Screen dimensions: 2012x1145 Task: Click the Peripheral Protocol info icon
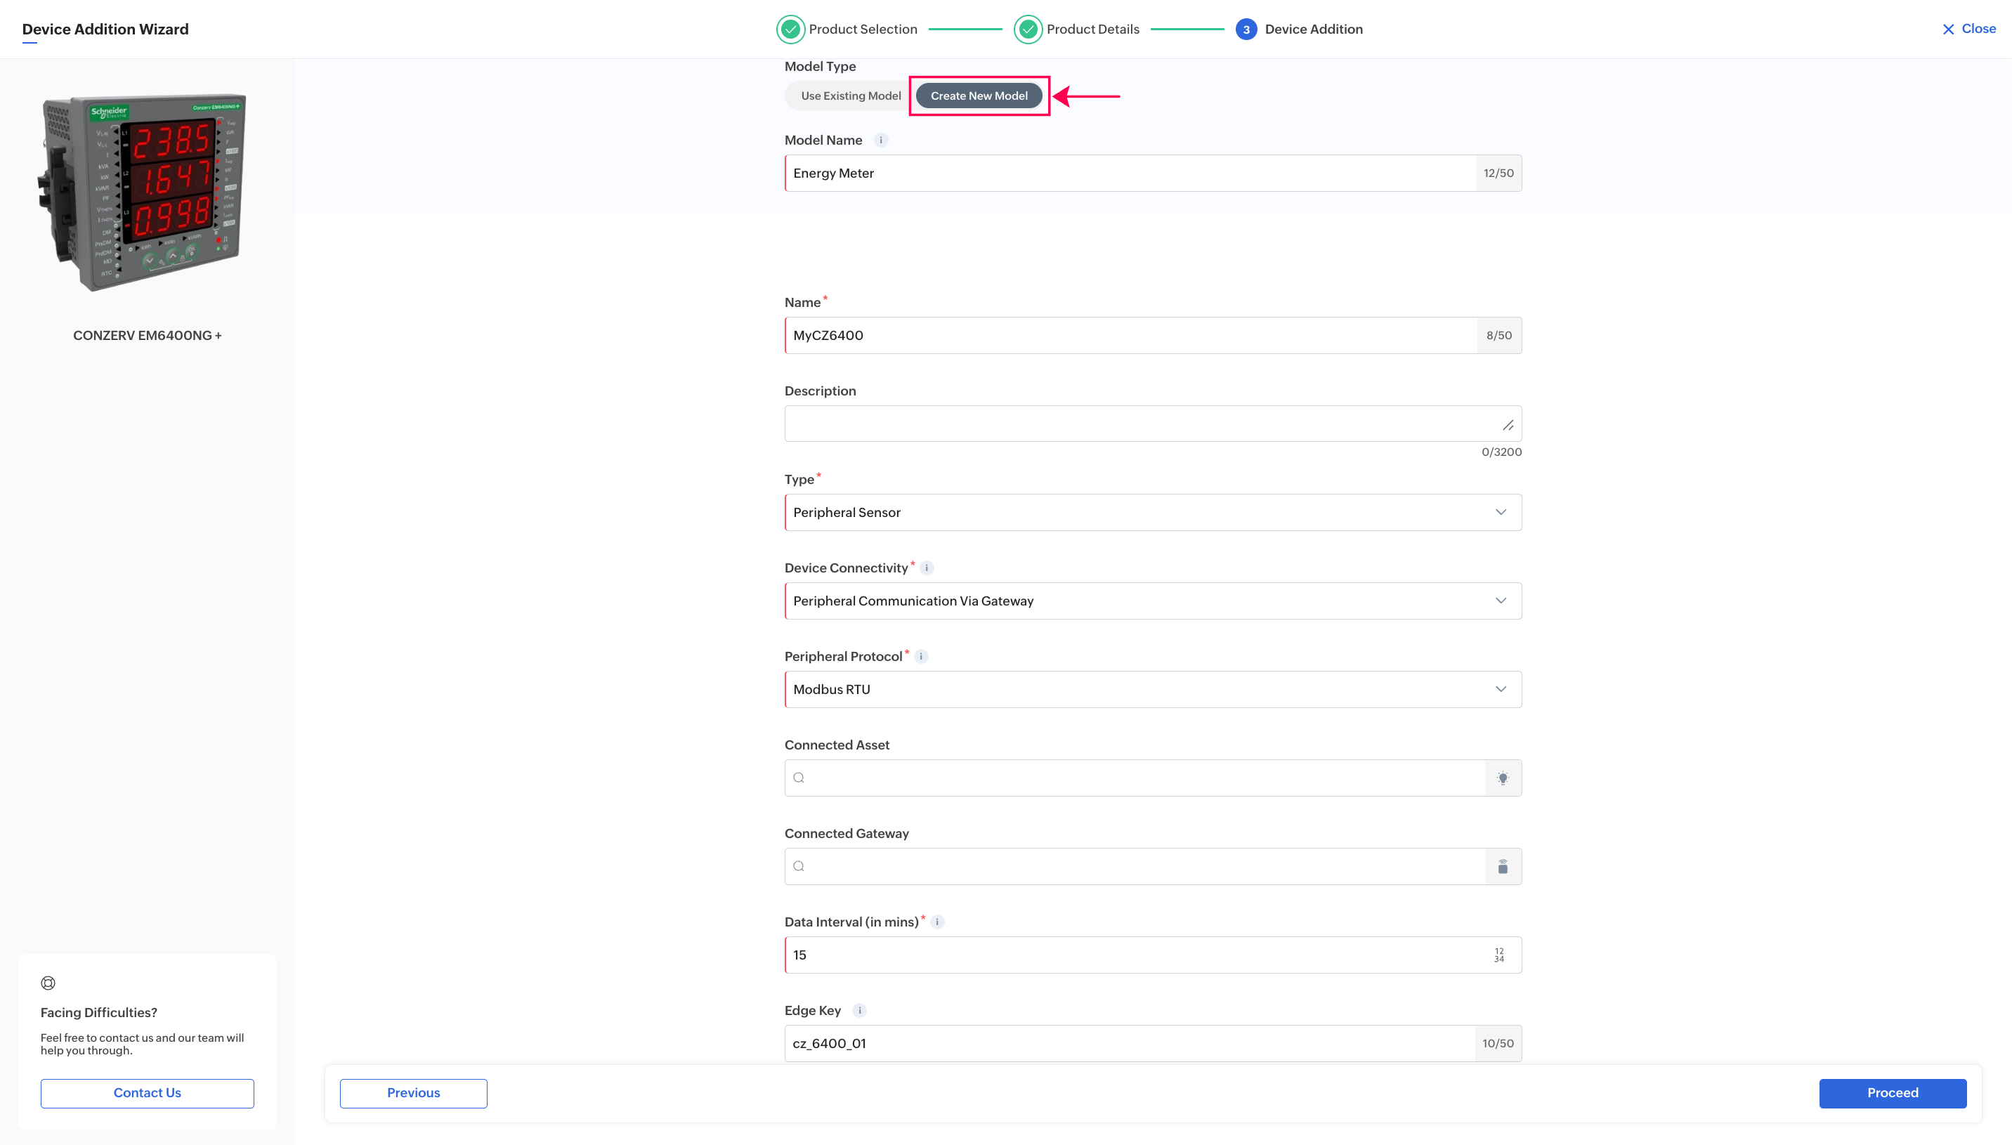click(x=921, y=657)
